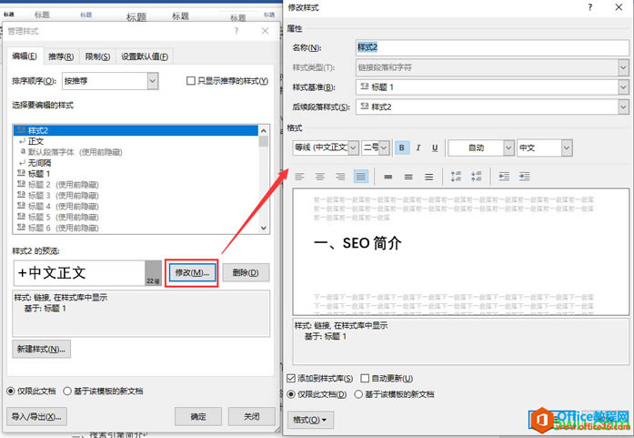Open font name dropdown 等线
This screenshot has height=438, width=634.
353,148
